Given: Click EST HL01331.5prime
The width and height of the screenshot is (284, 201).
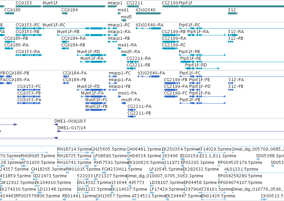Looking at the screenshot, I should pos(254,173).
